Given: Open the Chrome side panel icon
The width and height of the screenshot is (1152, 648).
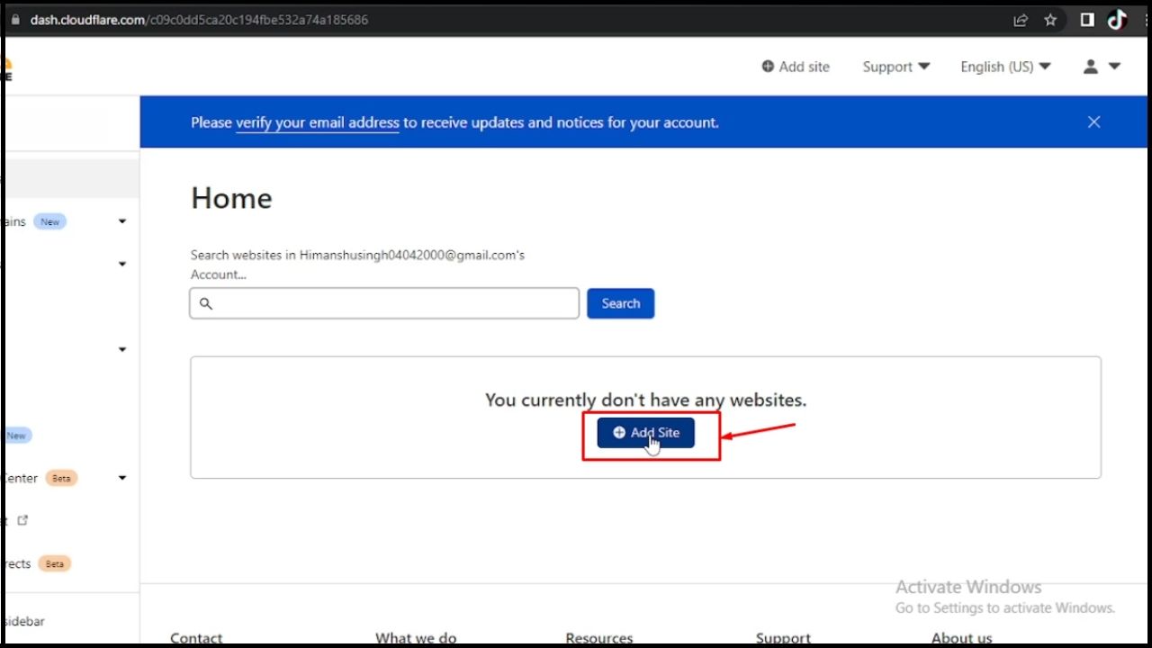Looking at the screenshot, I should (1086, 19).
